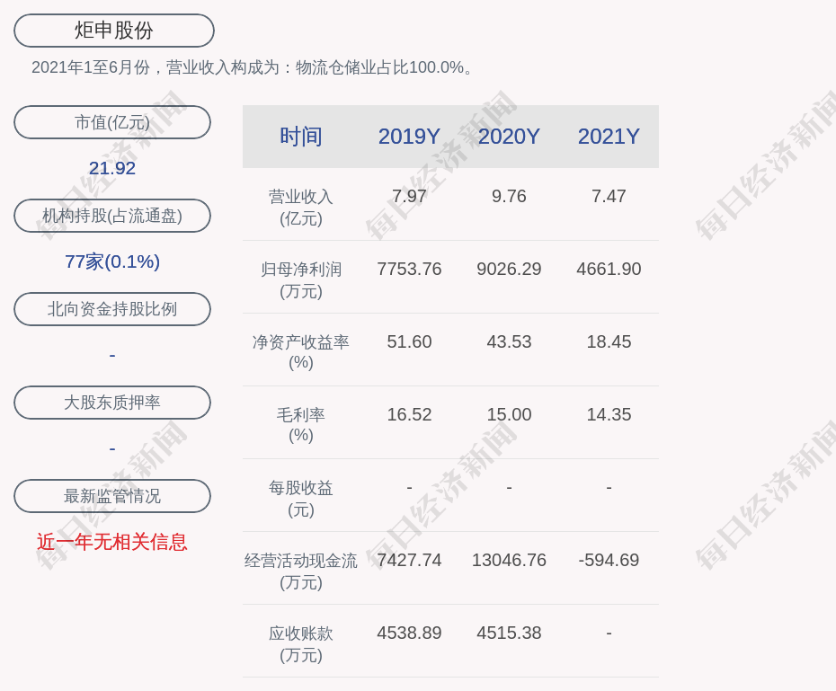Select the 净资产收益率(%) row label

click(x=301, y=352)
